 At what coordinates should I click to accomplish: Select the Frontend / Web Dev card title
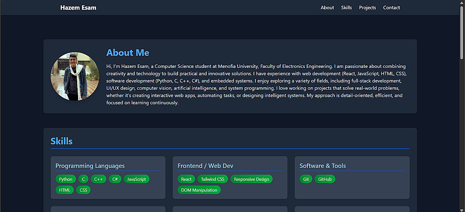205,166
